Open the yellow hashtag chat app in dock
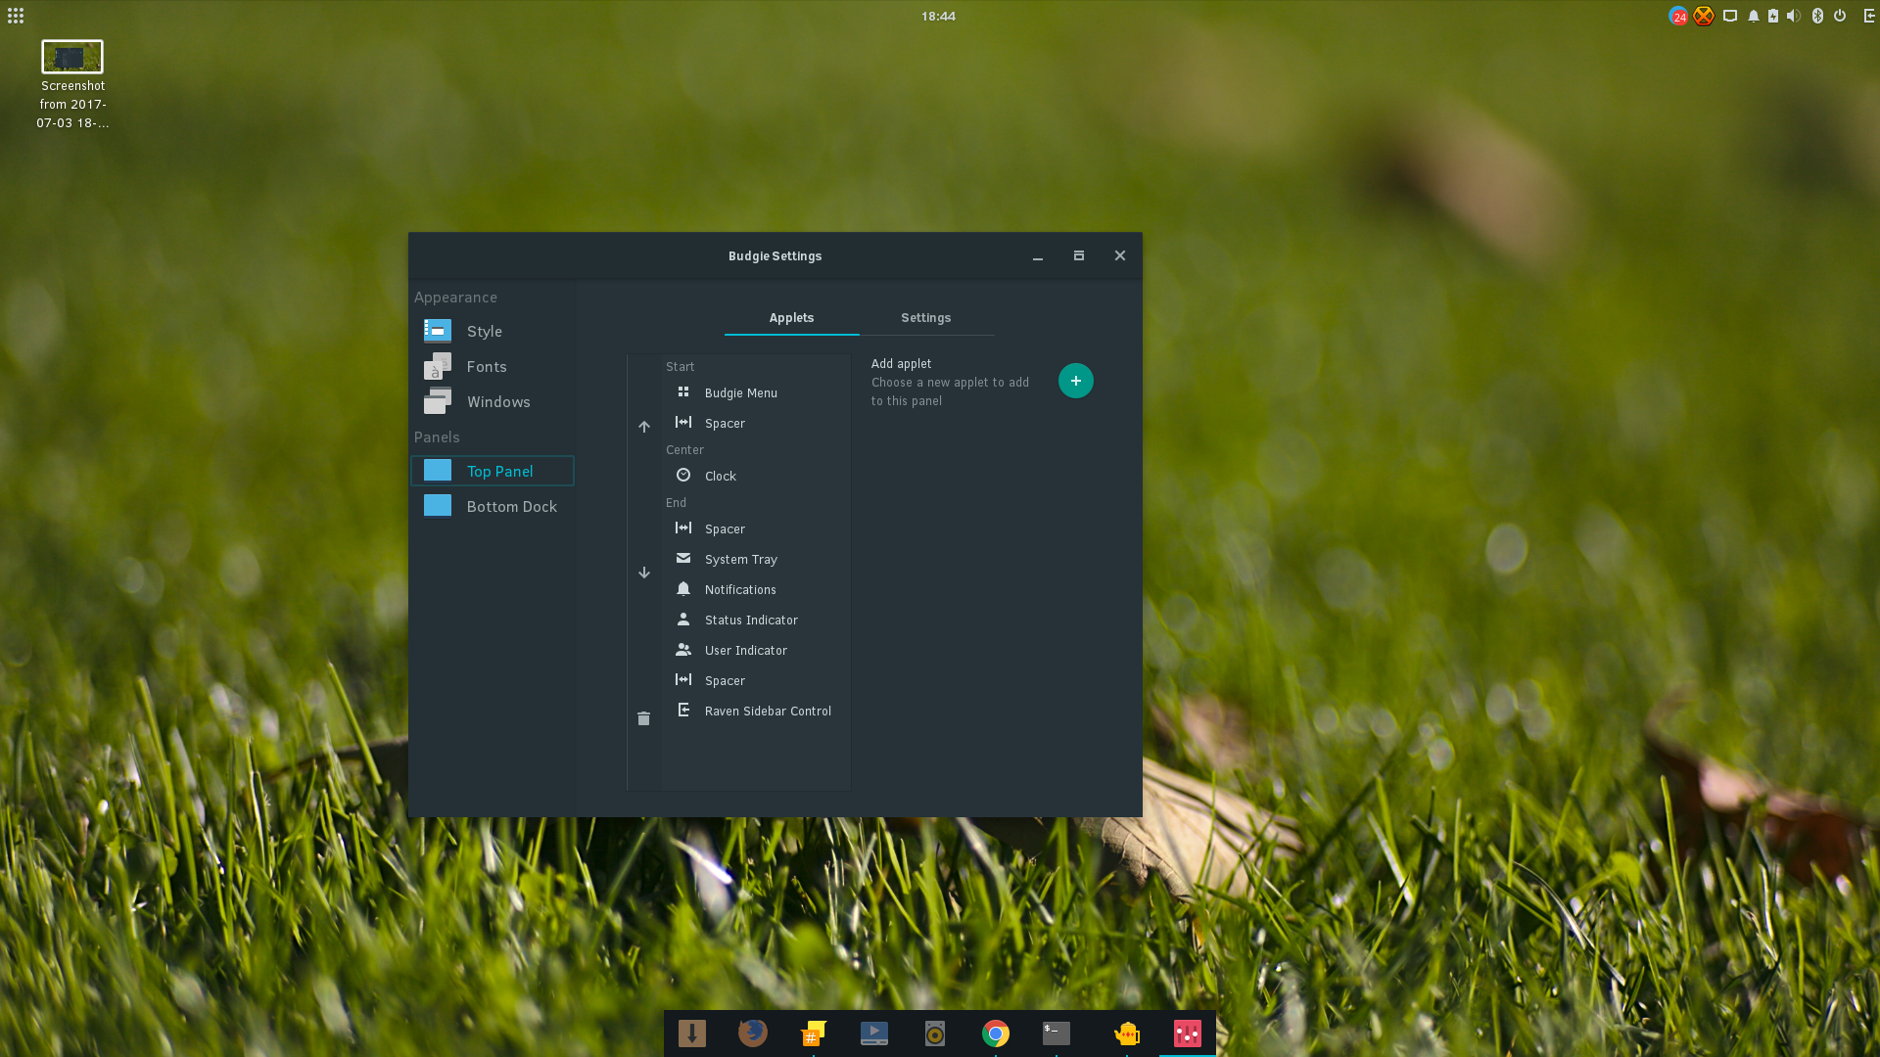Image resolution: width=1880 pixels, height=1057 pixels. point(813,1034)
